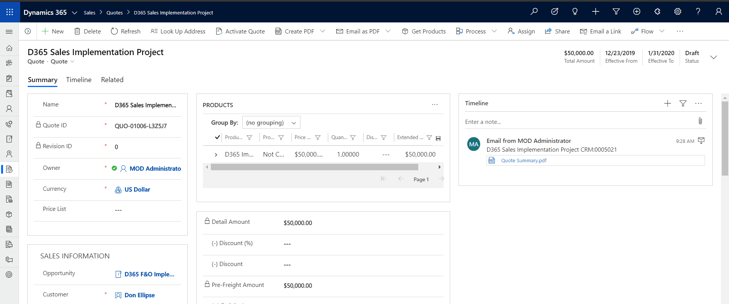Expand the Create PDF dropdown arrow
The width and height of the screenshot is (729, 304).
pyautogui.click(x=323, y=31)
